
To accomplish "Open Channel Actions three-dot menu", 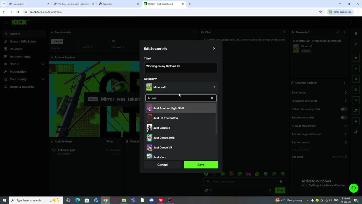I will tap(344, 83).
